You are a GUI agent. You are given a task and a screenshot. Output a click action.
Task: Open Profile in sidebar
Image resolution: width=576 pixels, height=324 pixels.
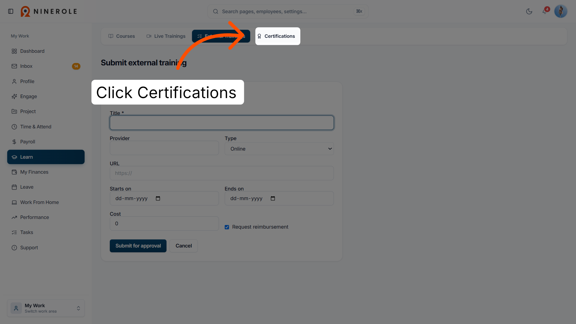point(46,82)
